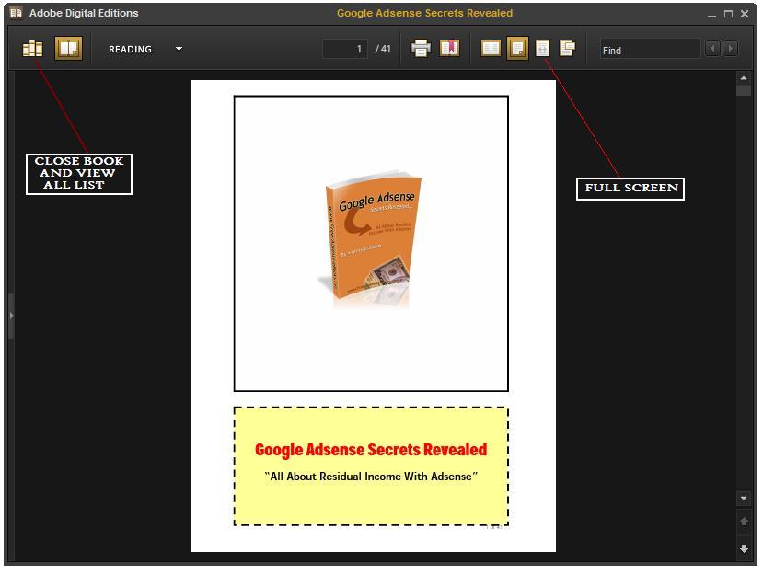763x575 pixels.
Task: Click the Adobe Digital Editions app icon
Action: pos(16,13)
